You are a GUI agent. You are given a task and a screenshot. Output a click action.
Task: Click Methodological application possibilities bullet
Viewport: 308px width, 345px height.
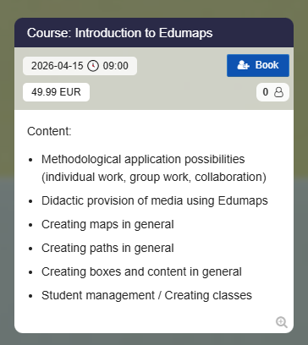143,160
